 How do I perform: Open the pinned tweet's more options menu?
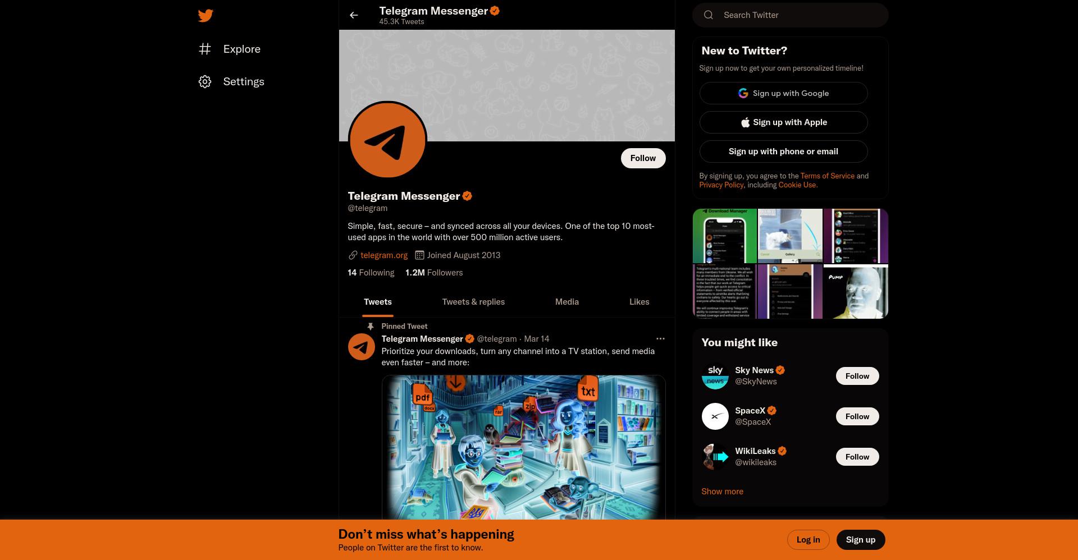[x=660, y=339]
